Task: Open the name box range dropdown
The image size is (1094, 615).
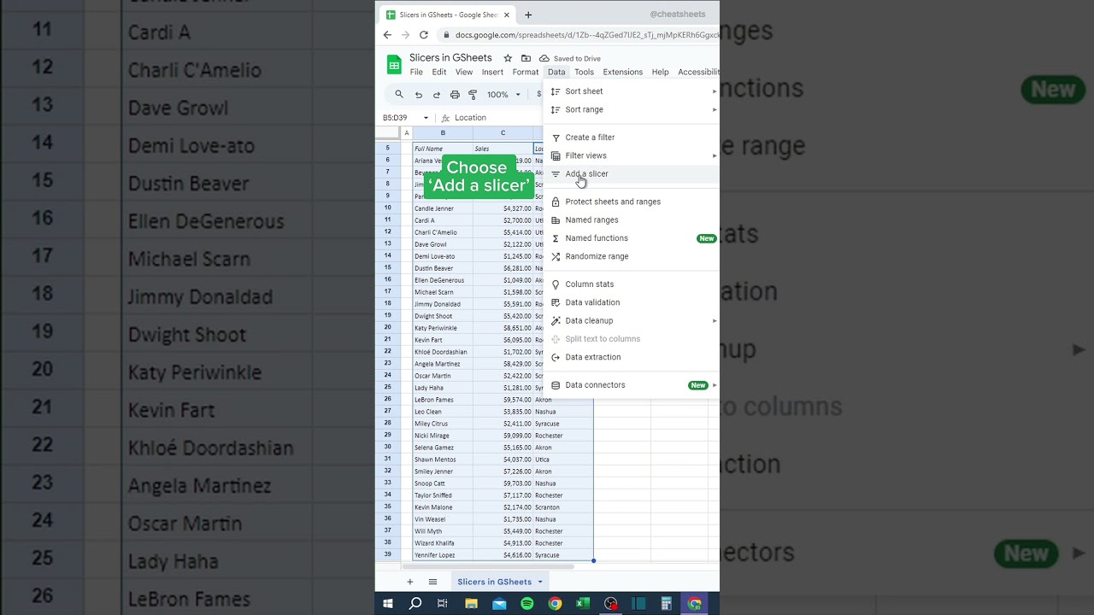Action: (x=426, y=118)
